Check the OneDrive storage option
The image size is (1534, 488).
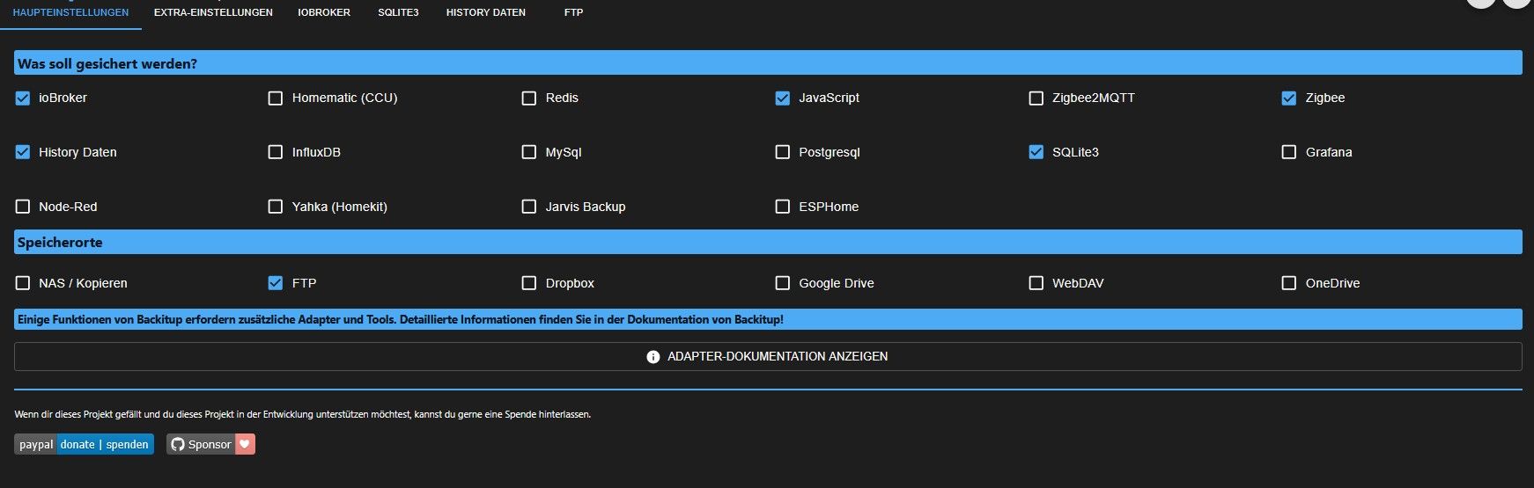click(1289, 283)
